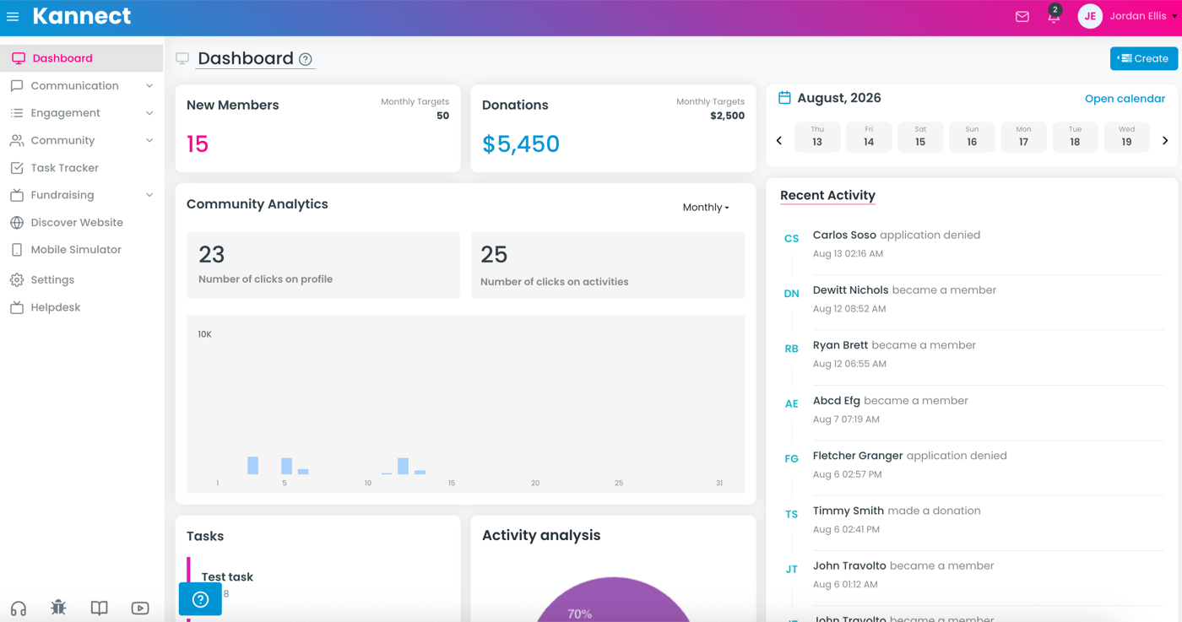Viewport: 1182px width, 622px height.
Task: Expand the Engagement menu chevron
Action: [149, 113]
